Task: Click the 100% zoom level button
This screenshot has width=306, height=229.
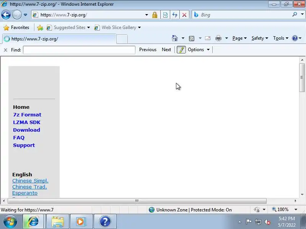Action: 280,210
